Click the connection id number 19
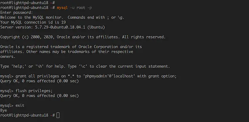The width and height of the screenshot is (249, 122). point(63,22)
